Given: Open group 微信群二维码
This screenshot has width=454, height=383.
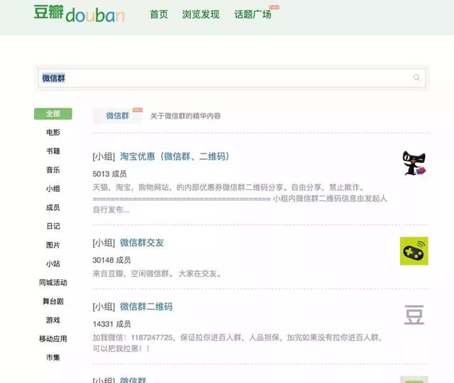Looking at the screenshot, I should [146, 306].
